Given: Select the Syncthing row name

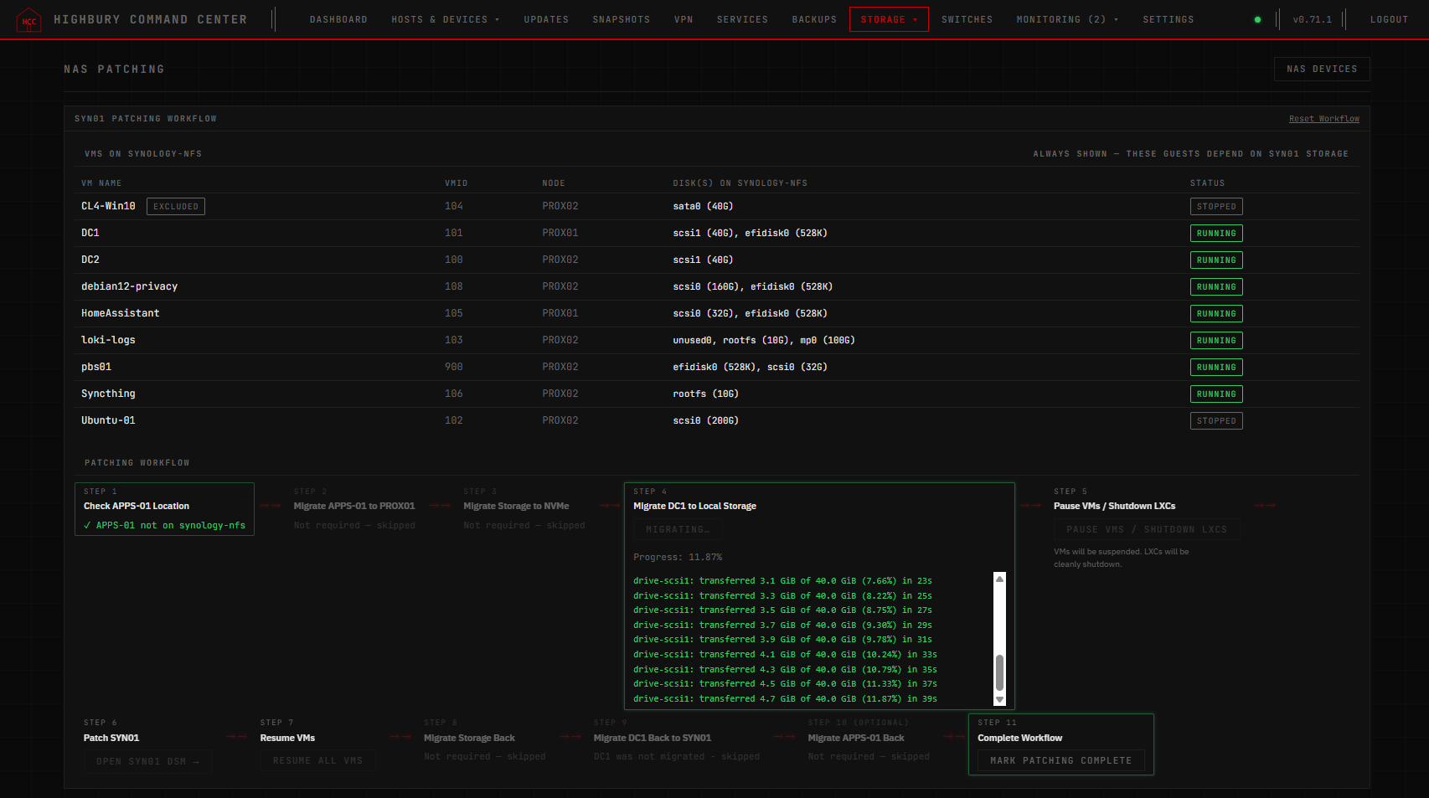Looking at the screenshot, I should point(108,394).
